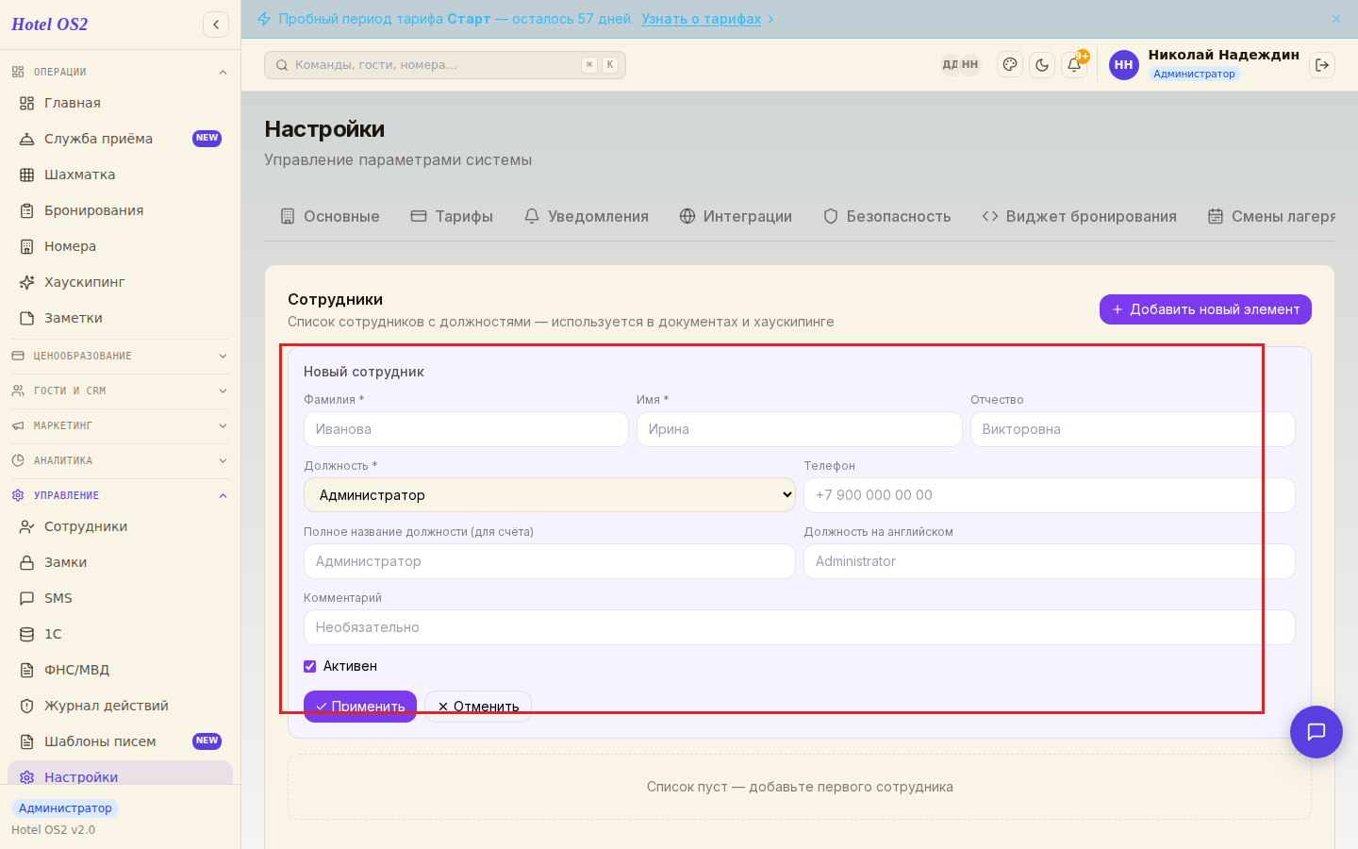Image resolution: width=1358 pixels, height=849 pixels.
Task: Open Замки lock settings
Action: click(x=119, y=562)
